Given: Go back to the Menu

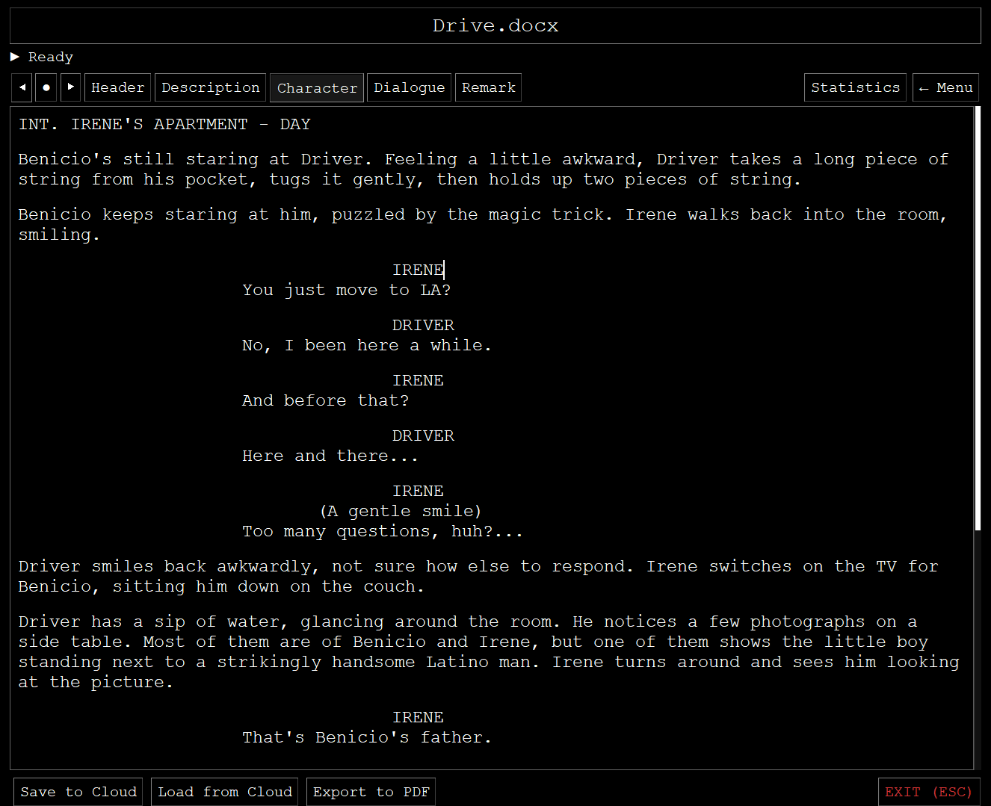Looking at the screenshot, I should click(945, 87).
